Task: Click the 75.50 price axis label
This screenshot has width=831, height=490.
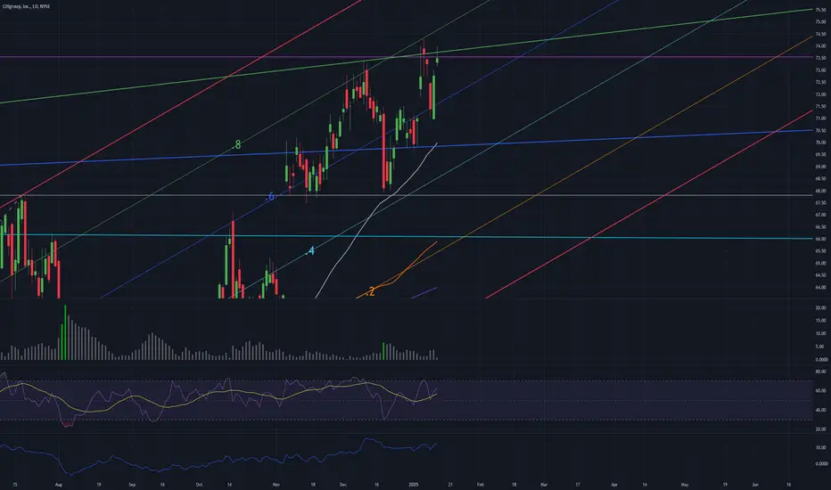Action: (x=820, y=10)
